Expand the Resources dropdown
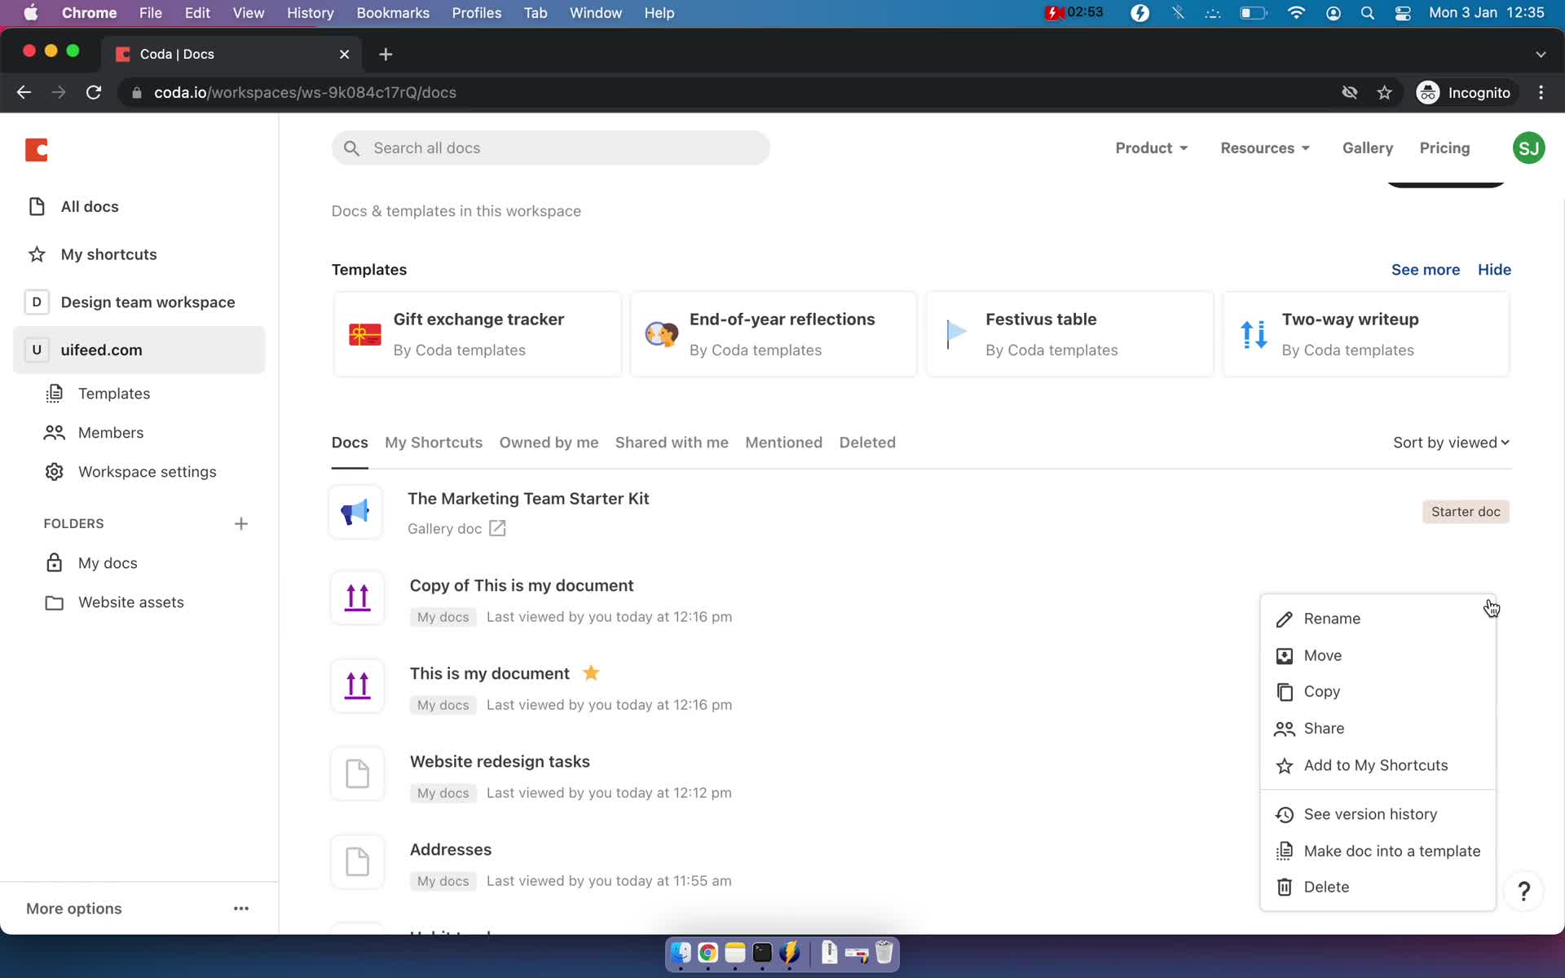The height and width of the screenshot is (978, 1565). click(x=1264, y=148)
